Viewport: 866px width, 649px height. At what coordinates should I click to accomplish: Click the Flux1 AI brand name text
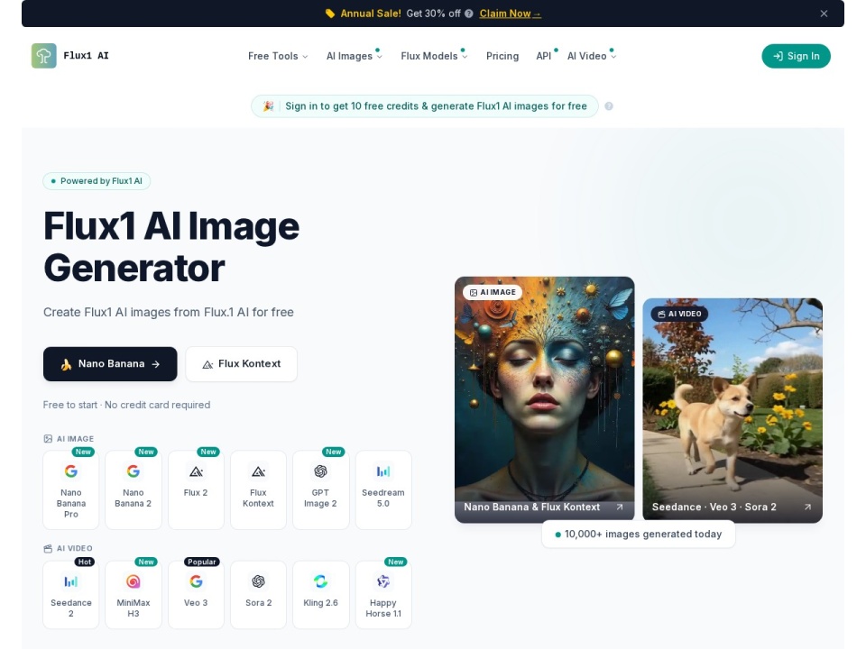pyautogui.click(x=87, y=56)
